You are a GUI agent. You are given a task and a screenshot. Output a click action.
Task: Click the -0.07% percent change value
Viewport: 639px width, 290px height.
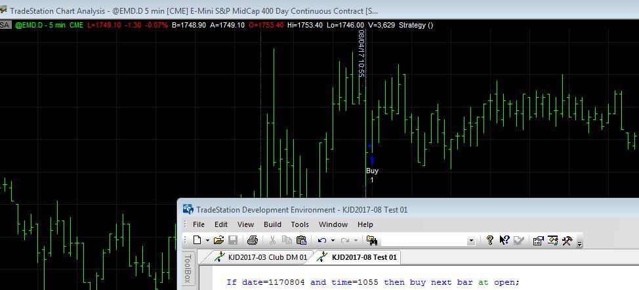[x=156, y=25]
